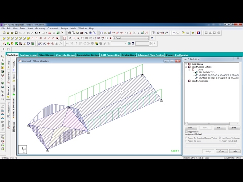This screenshot has width=243, height=182.
Task: Select the Isometric View cube icon
Action: [28, 38]
